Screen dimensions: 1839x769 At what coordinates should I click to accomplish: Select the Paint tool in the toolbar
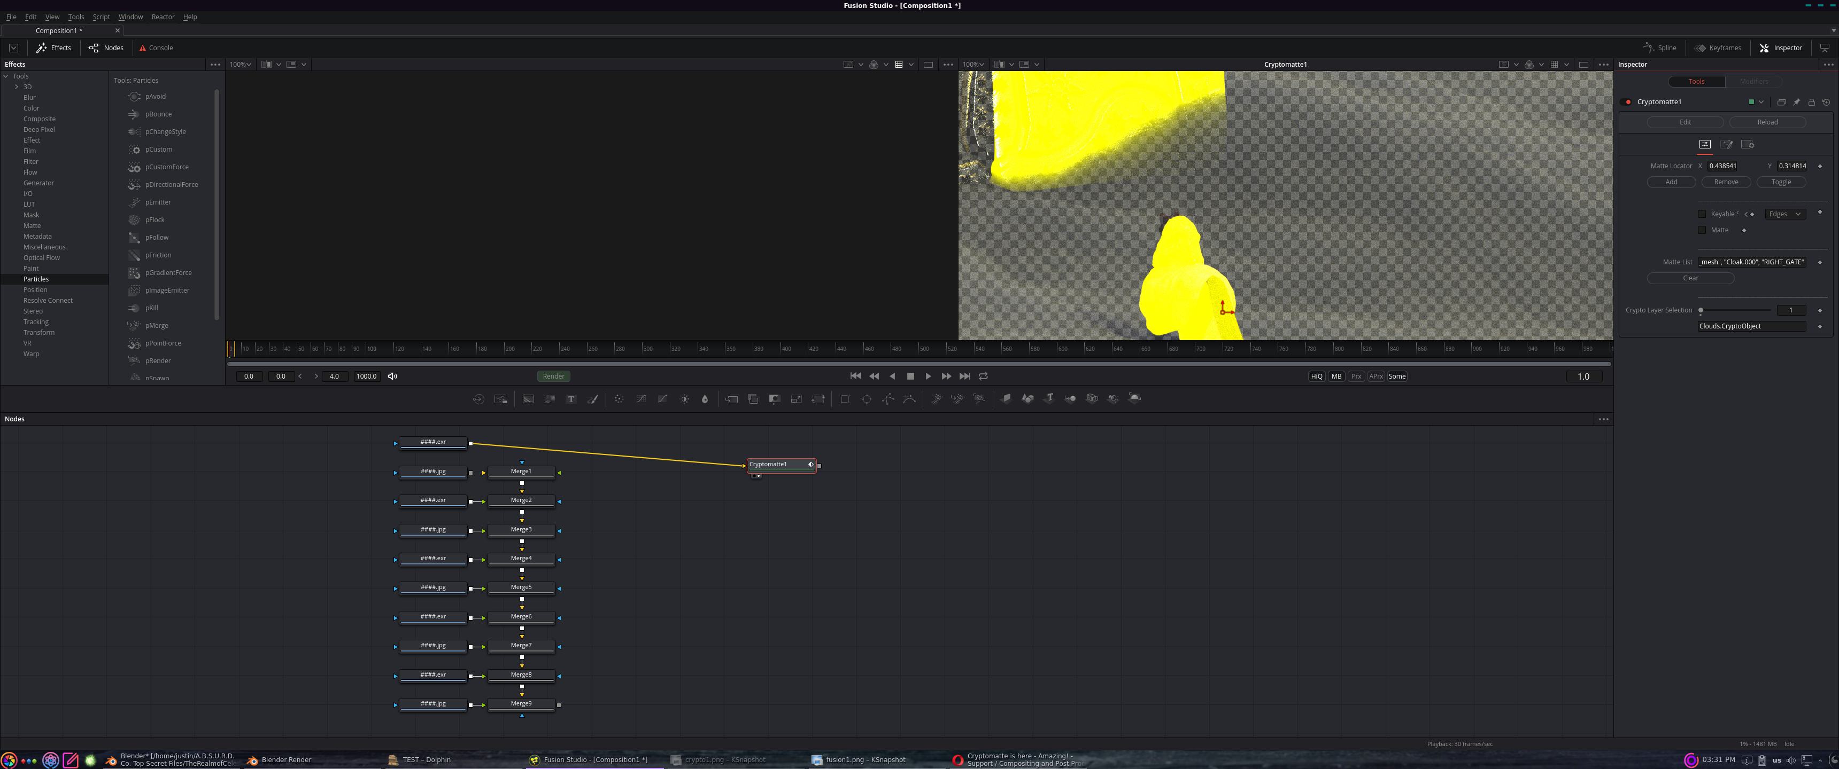[x=593, y=399]
